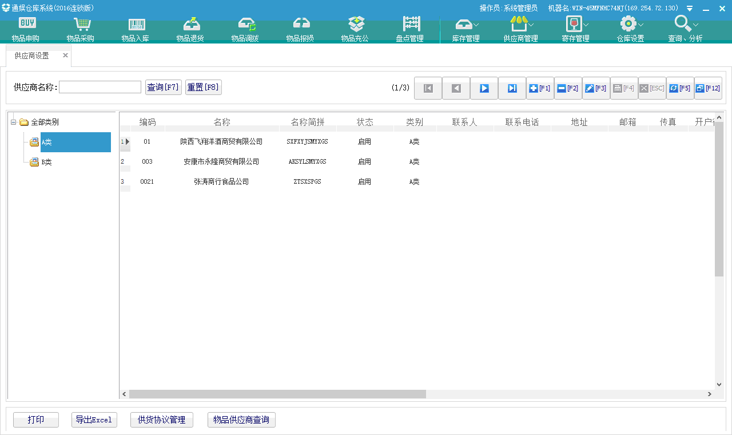Click the 打印 button
The width and height of the screenshot is (732, 435).
click(36, 420)
